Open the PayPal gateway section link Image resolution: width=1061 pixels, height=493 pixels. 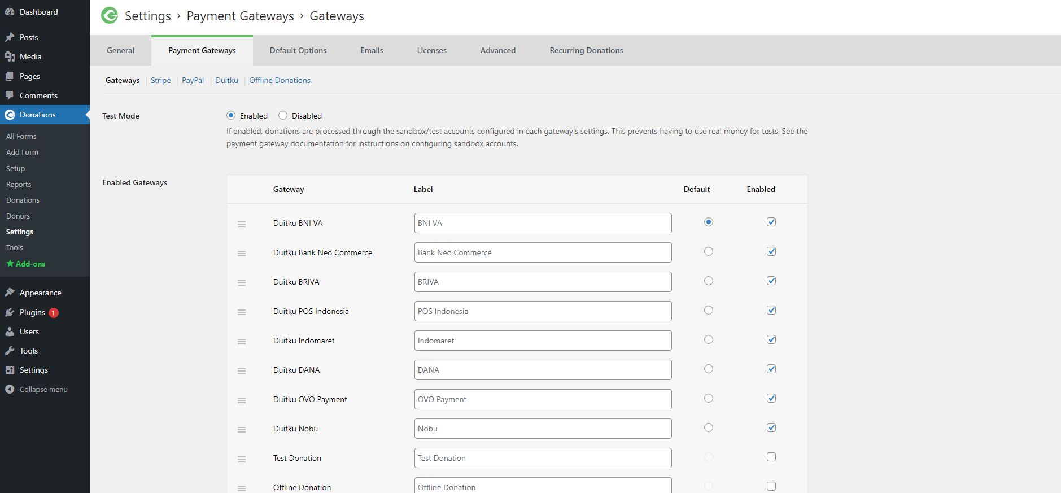[x=193, y=80]
